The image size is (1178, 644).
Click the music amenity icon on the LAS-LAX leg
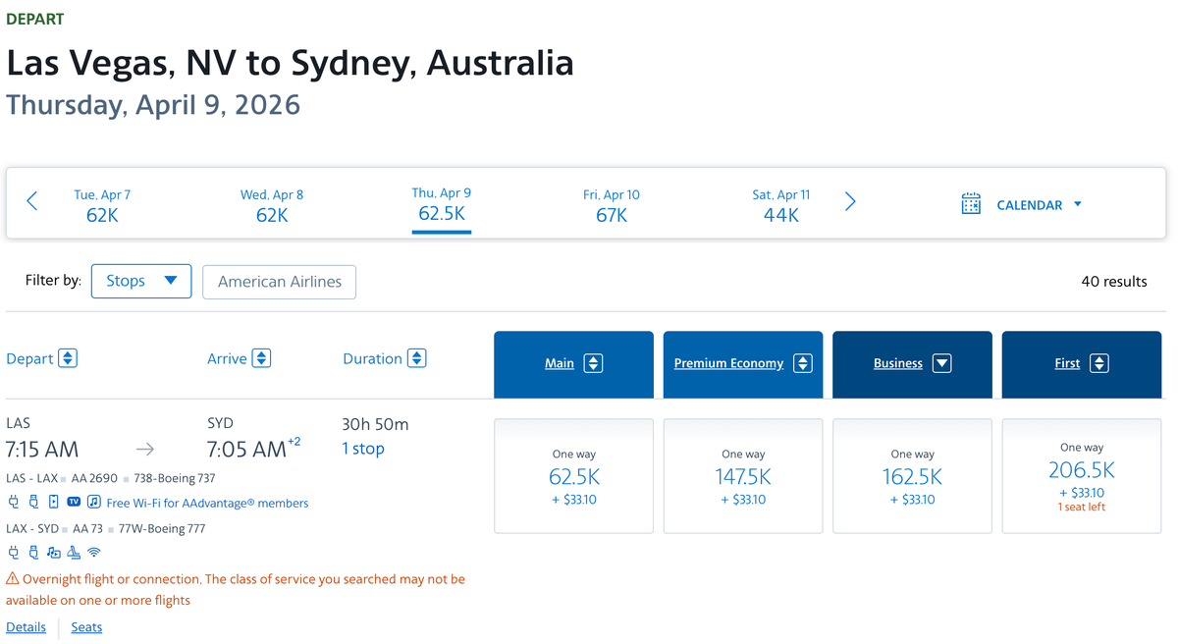pyautogui.click(x=93, y=502)
